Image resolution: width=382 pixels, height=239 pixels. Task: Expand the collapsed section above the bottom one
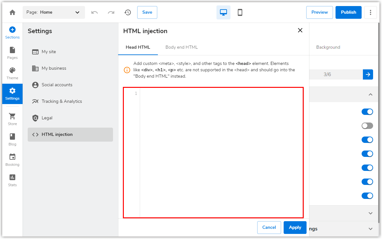pos(371,213)
